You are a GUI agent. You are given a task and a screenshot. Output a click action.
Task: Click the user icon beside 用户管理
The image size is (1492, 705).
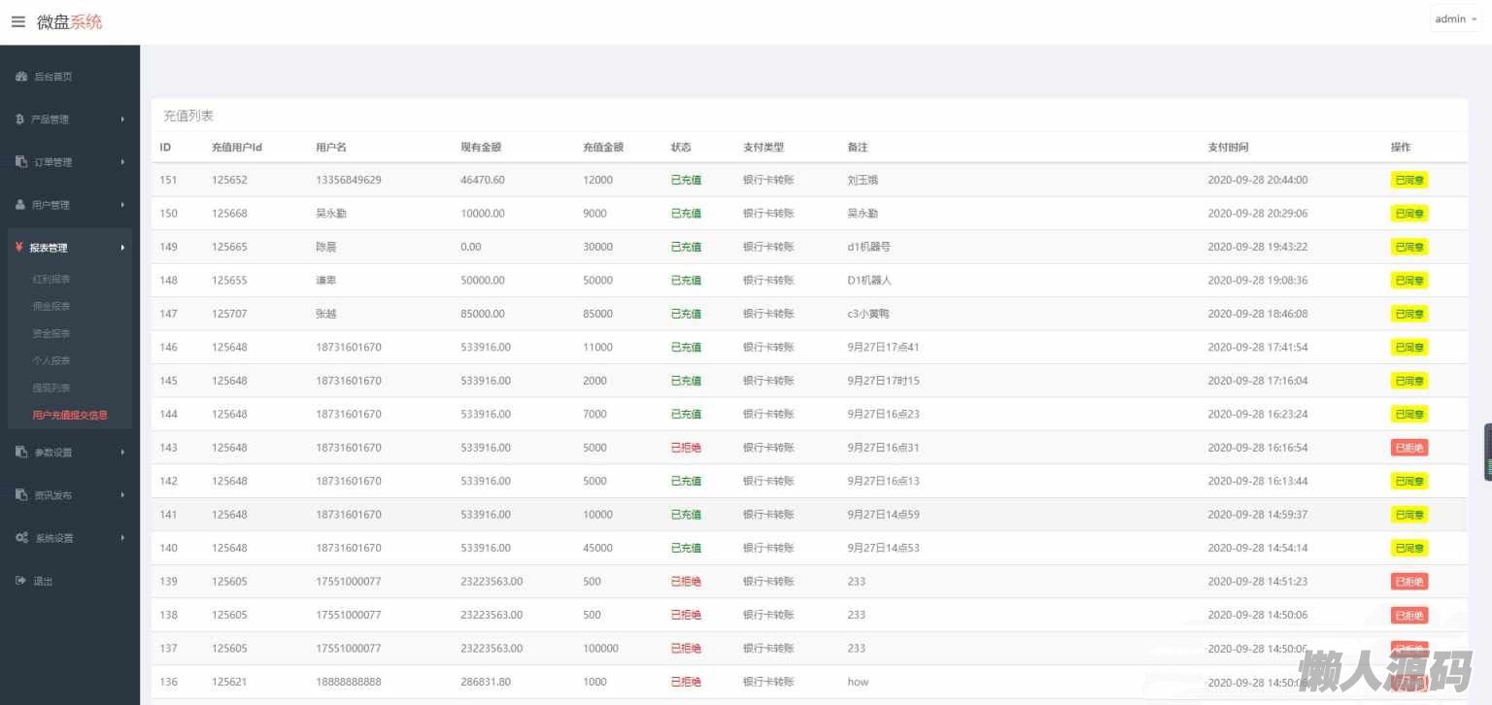coord(20,205)
